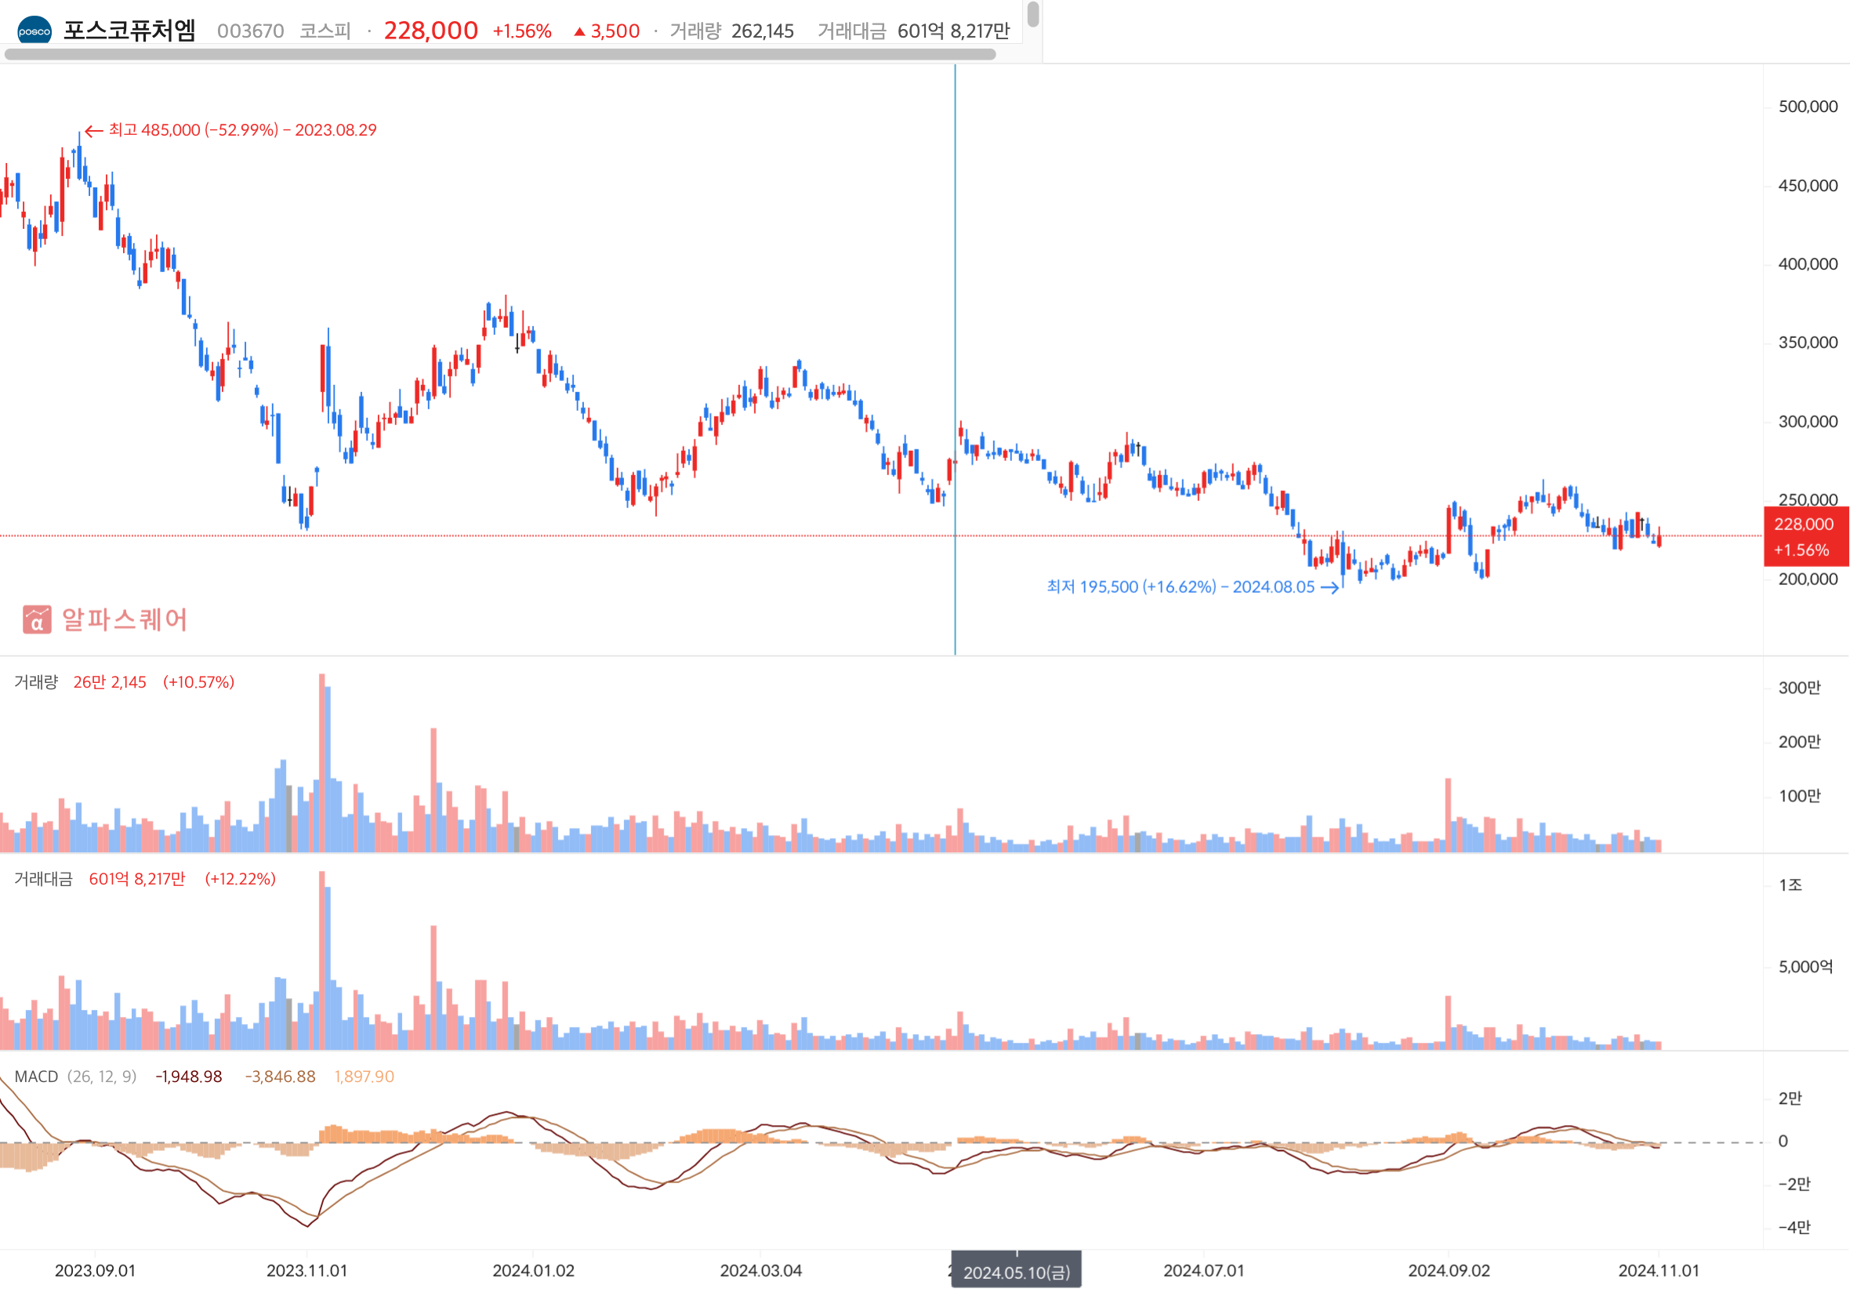Click the -4만 MACD axis label
Viewport: 1850px width, 1289px height.
pyautogui.click(x=1794, y=1228)
